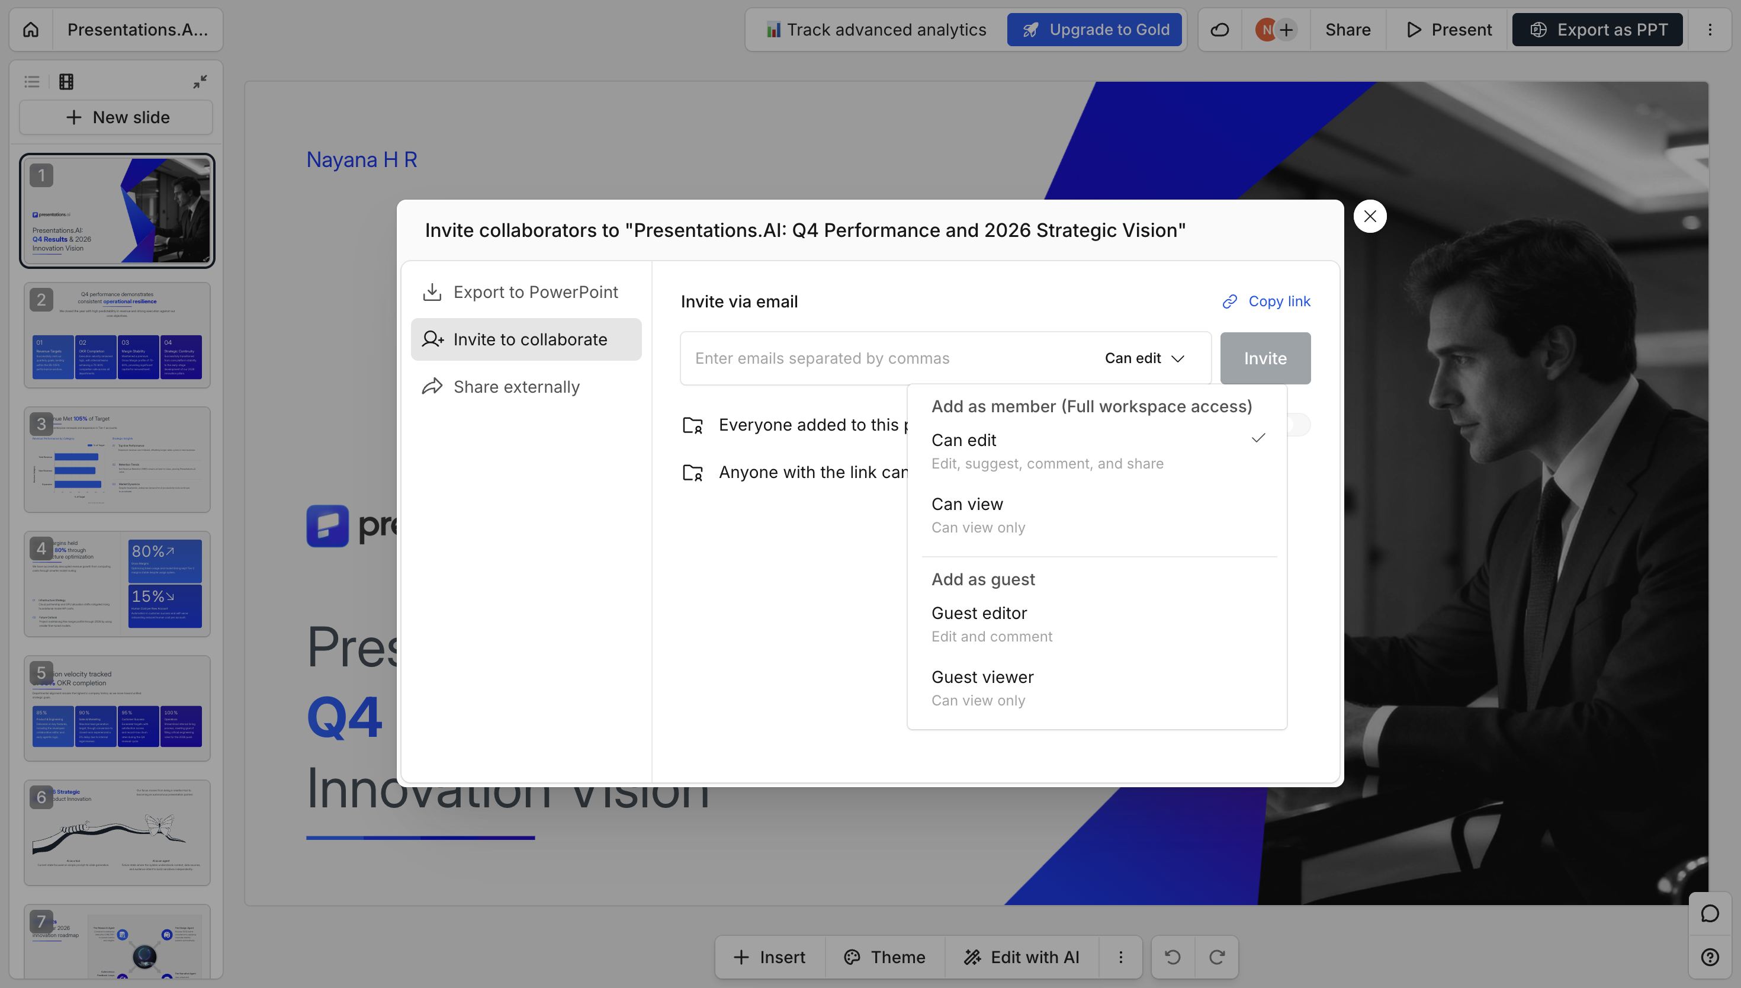The height and width of the screenshot is (988, 1741).
Task: Open Insert in bottom toolbar
Action: pos(770,957)
